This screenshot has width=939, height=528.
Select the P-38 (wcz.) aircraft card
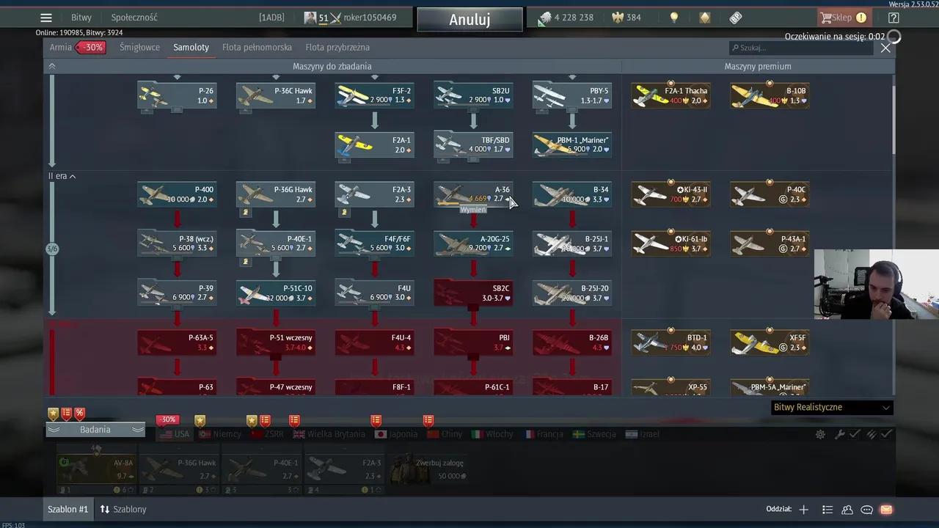coord(177,243)
